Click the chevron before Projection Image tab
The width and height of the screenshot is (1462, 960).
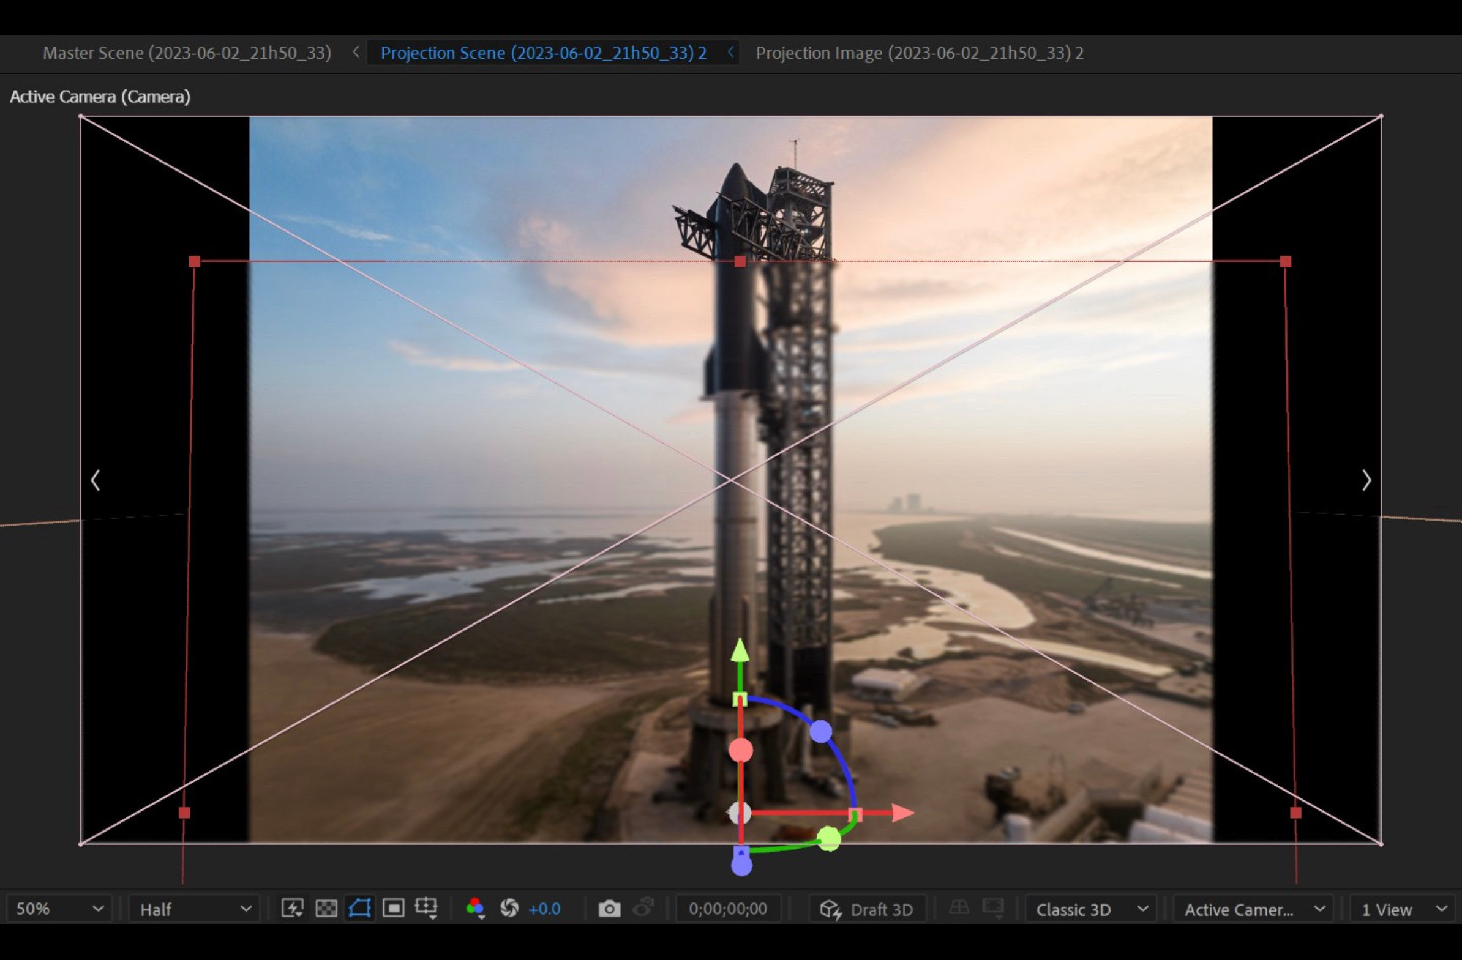click(730, 52)
